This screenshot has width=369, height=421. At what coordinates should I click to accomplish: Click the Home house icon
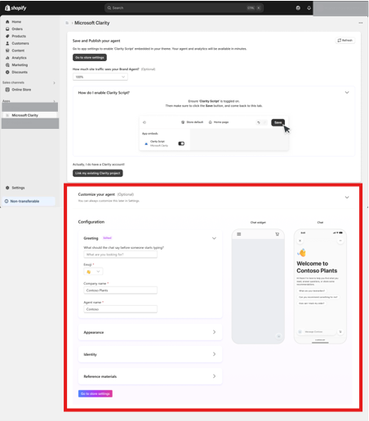pyautogui.click(x=7, y=22)
